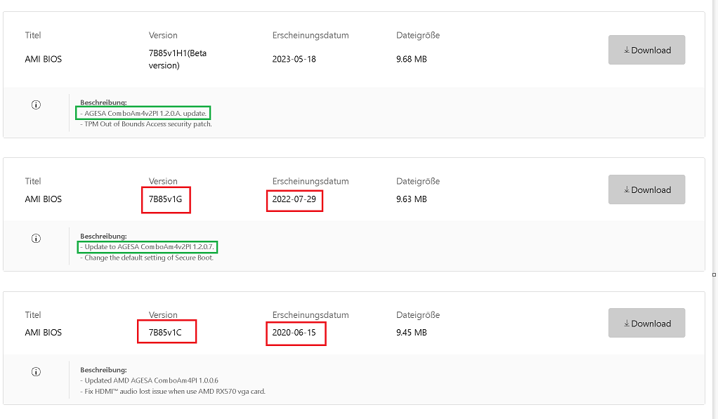Click the Fix HDMI audio lost issue line
The height and width of the screenshot is (419, 718).
pyautogui.click(x=173, y=391)
